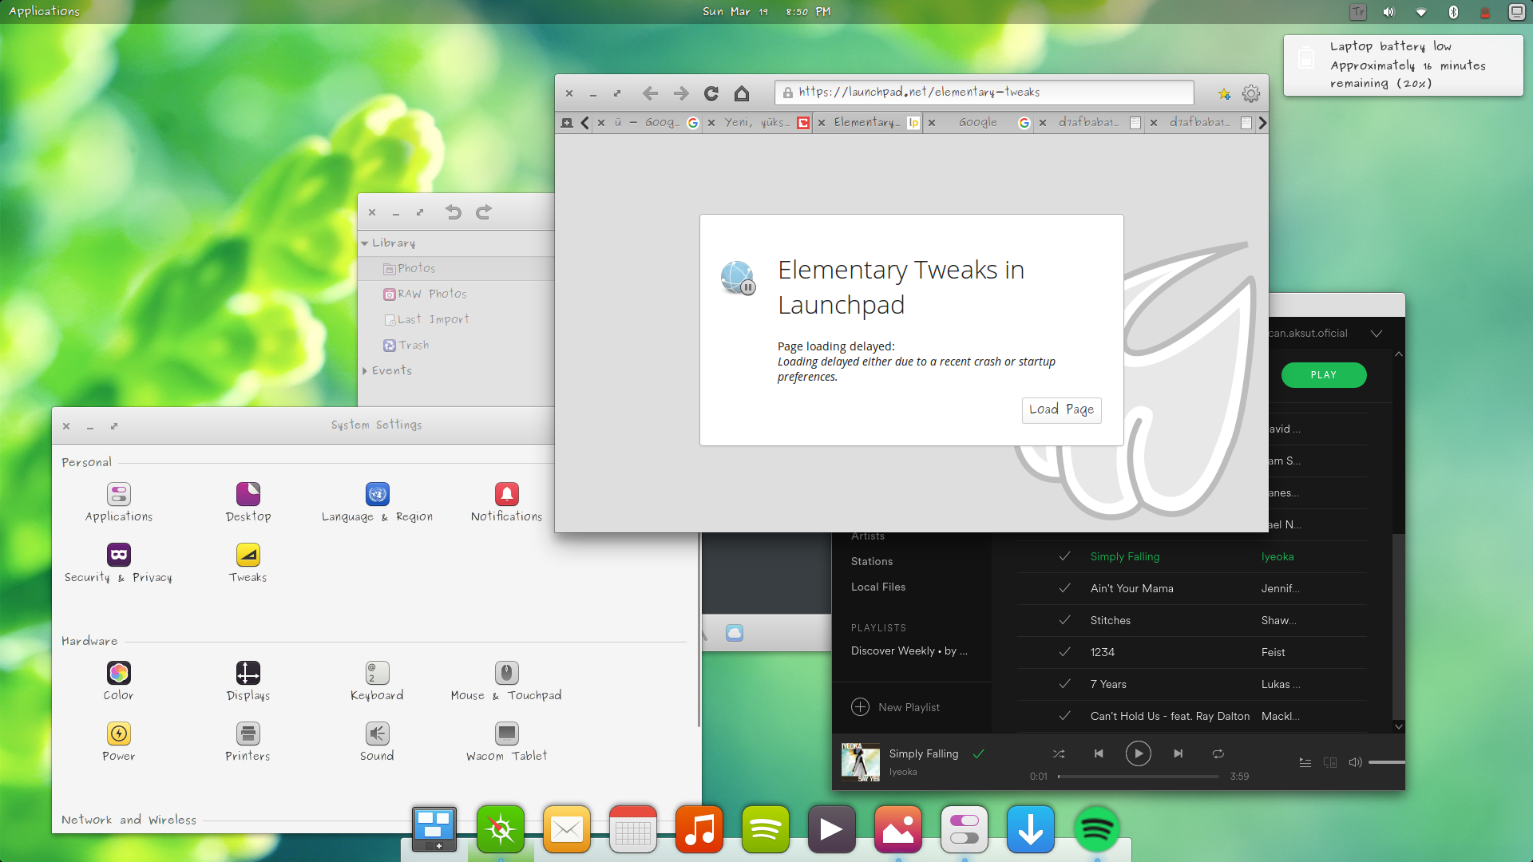Open Local Files in Spotify sidebar
This screenshot has width=1533, height=862.
(878, 587)
